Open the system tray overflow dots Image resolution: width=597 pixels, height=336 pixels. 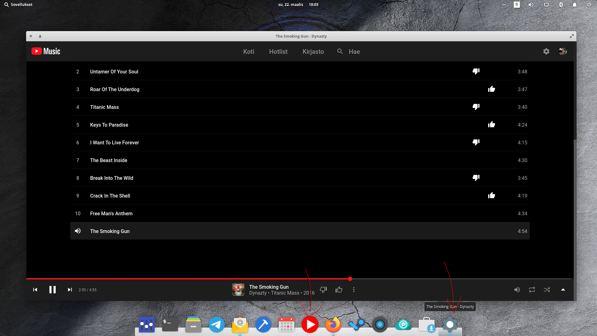(504, 5)
